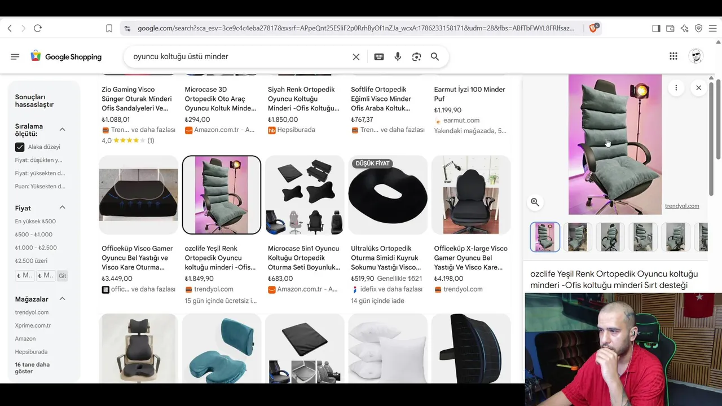
Task: Collapse the Sıralama ölçütü section
Action: pyautogui.click(x=62, y=129)
